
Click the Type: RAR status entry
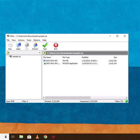point(10,101)
